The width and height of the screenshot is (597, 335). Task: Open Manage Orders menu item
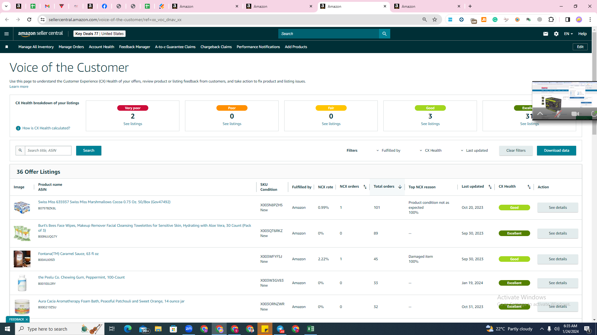71,47
